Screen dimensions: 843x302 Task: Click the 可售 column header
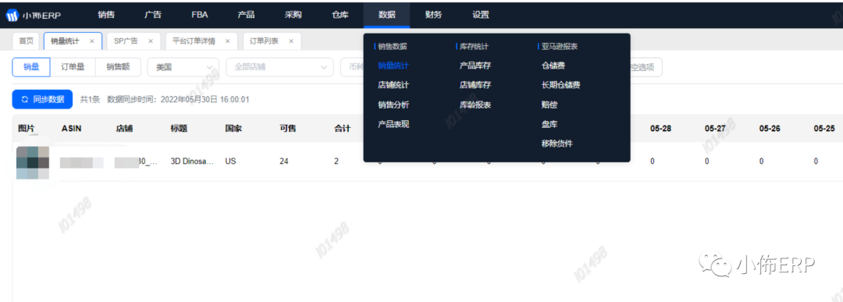pyautogui.click(x=288, y=129)
